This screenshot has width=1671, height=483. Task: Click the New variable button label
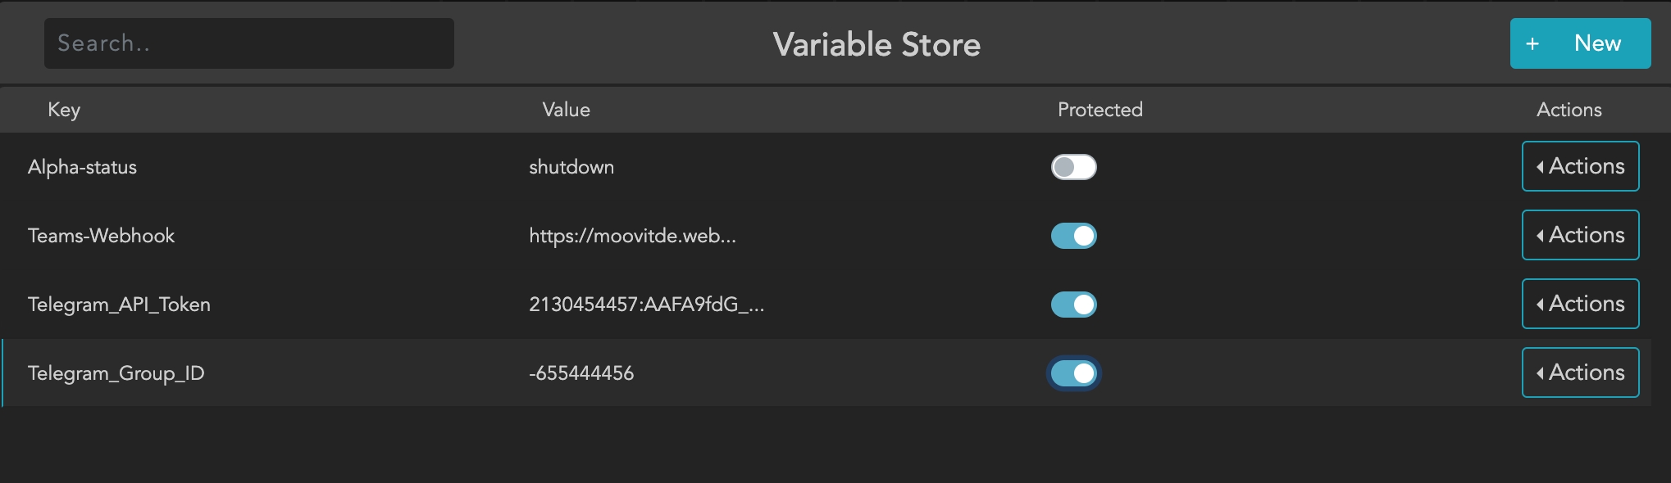coord(1596,43)
